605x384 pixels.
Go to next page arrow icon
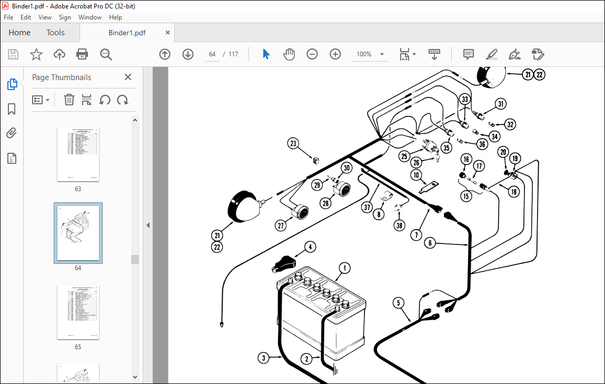[x=188, y=54]
